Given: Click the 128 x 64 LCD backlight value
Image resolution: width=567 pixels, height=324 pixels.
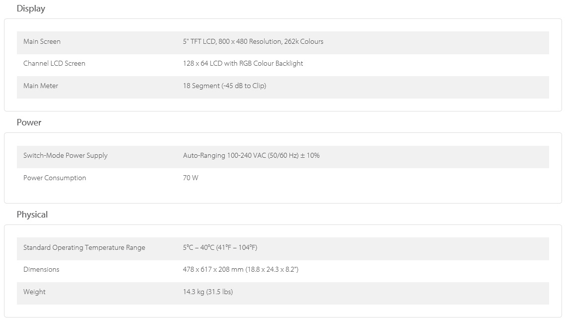Looking at the screenshot, I should coord(243,64).
